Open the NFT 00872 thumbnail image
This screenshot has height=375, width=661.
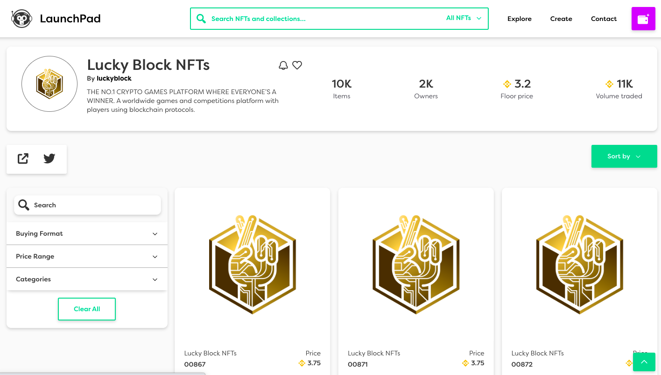pos(580,264)
